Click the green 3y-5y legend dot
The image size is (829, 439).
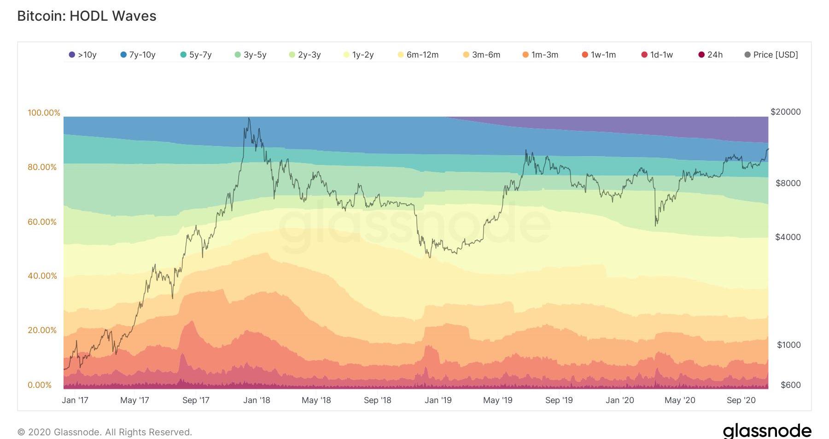(238, 55)
